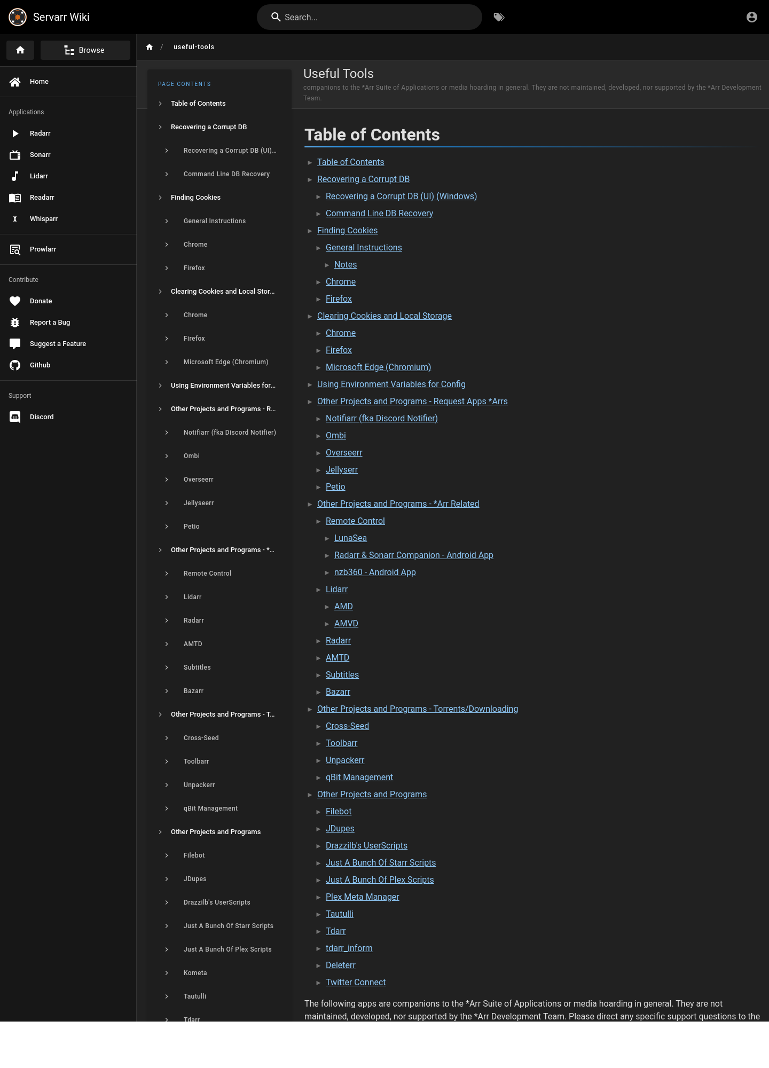Open the Petio link in main content
The image size is (769, 1068).
pos(335,487)
